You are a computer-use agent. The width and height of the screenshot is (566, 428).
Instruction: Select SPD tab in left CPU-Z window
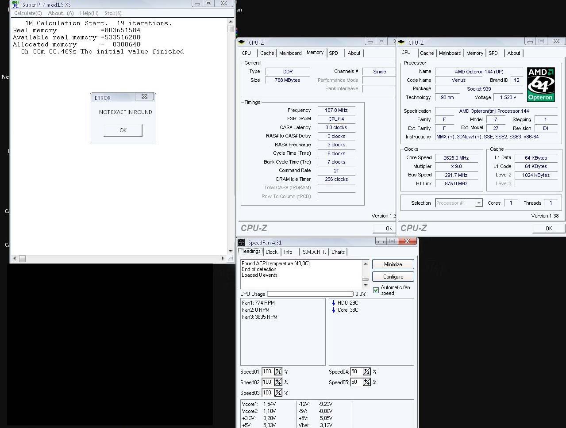(x=334, y=53)
